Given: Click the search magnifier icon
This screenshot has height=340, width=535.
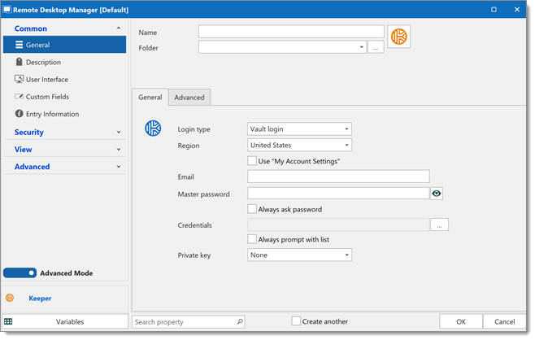Looking at the screenshot, I should click(x=240, y=321).
